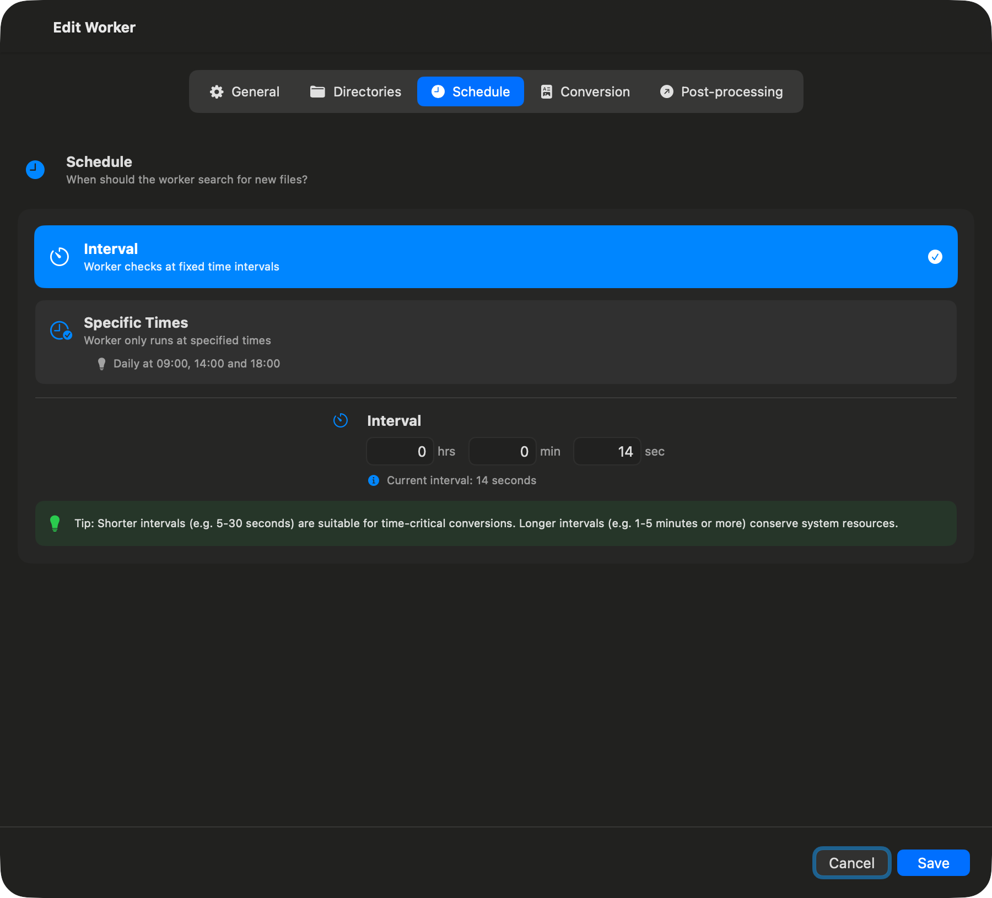Click the tip text about shorter intervals

click(486, 523)
